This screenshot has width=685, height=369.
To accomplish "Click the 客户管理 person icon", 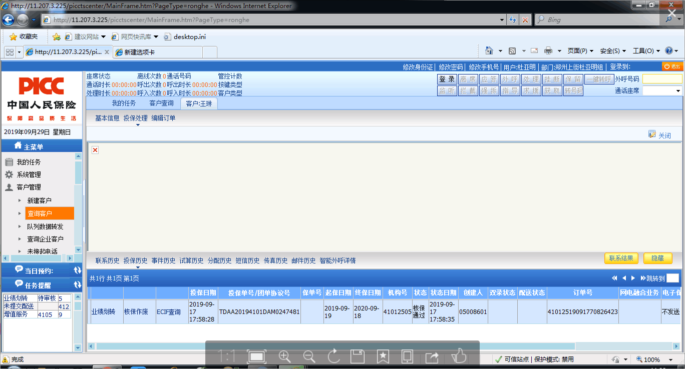I will click(x=9, y=187).
